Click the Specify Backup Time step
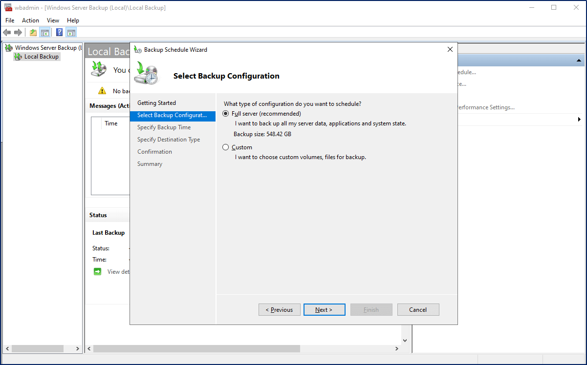The height and width of the screenshot is (365, 587). pos(164,127)
